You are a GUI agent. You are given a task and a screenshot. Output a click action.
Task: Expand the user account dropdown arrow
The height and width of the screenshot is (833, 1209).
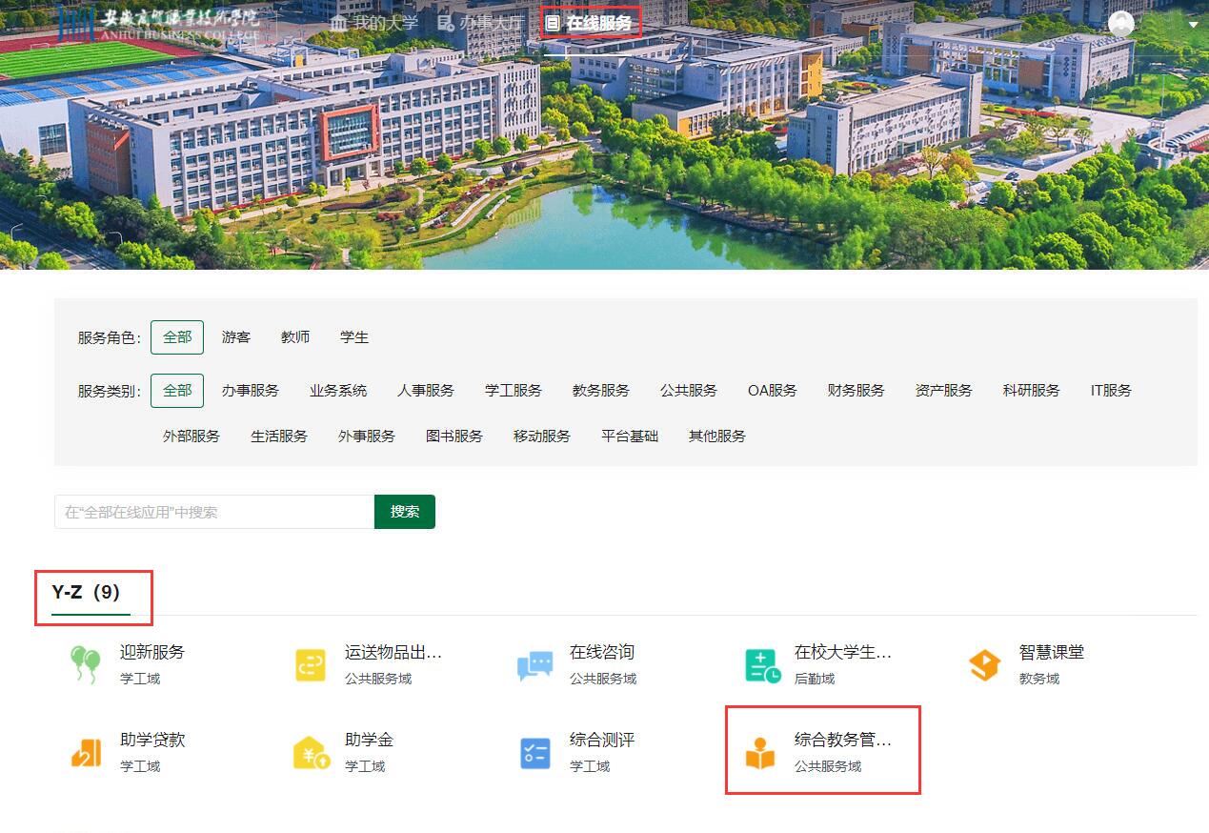pos(1194,25)
